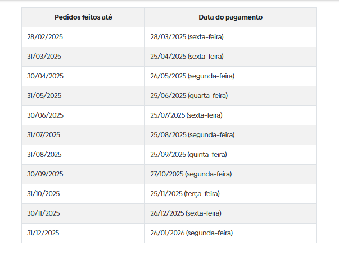Click the 31/03/2025 order date cell

(x=83, y=57)
